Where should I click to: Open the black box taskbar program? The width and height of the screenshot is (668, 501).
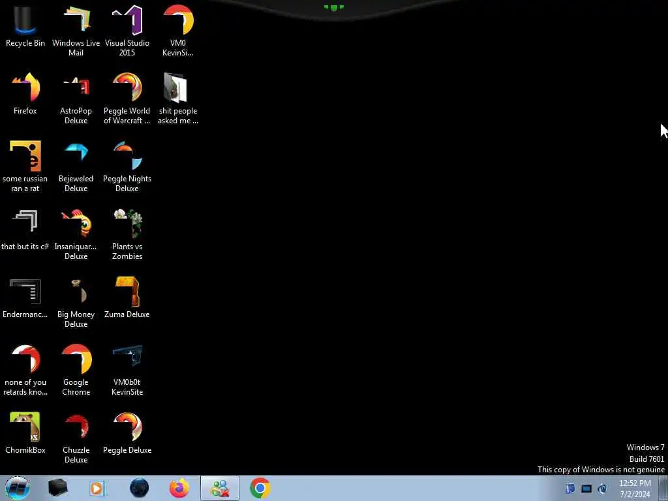(58, 488)
